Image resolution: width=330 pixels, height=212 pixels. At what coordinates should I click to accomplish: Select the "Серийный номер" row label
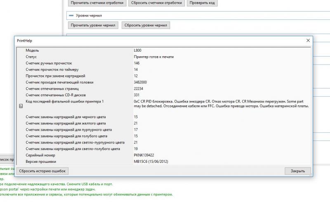pos(40,155)
